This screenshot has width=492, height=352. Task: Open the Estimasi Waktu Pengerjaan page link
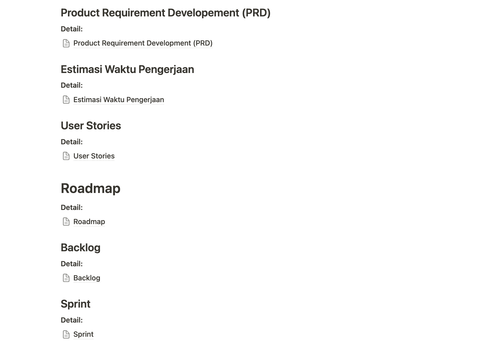119,100
